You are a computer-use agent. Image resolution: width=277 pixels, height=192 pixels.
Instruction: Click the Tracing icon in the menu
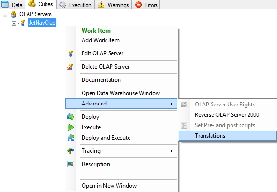point(71,151)
